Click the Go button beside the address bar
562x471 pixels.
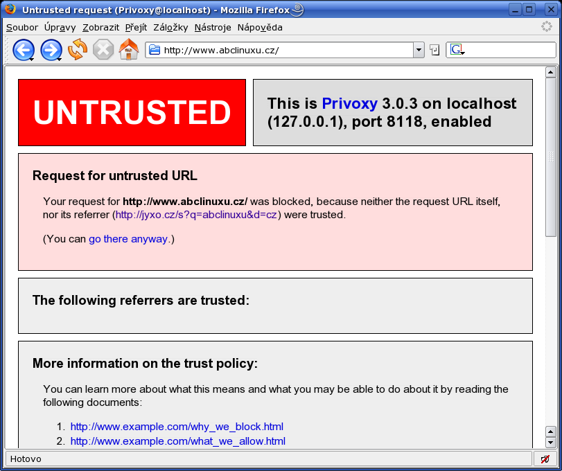point(434,50)
